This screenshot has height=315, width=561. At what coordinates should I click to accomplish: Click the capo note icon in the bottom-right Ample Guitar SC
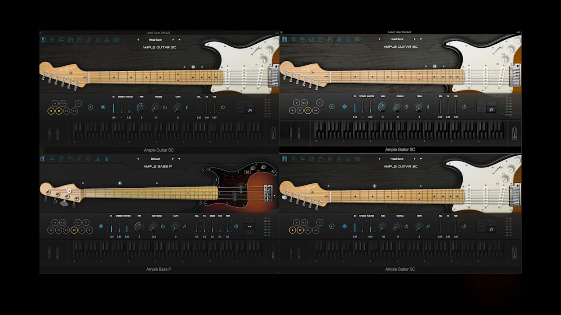[x=428, y=226]
